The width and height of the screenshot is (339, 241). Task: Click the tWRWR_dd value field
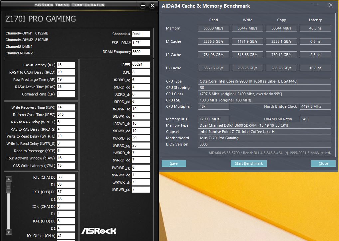141,190
